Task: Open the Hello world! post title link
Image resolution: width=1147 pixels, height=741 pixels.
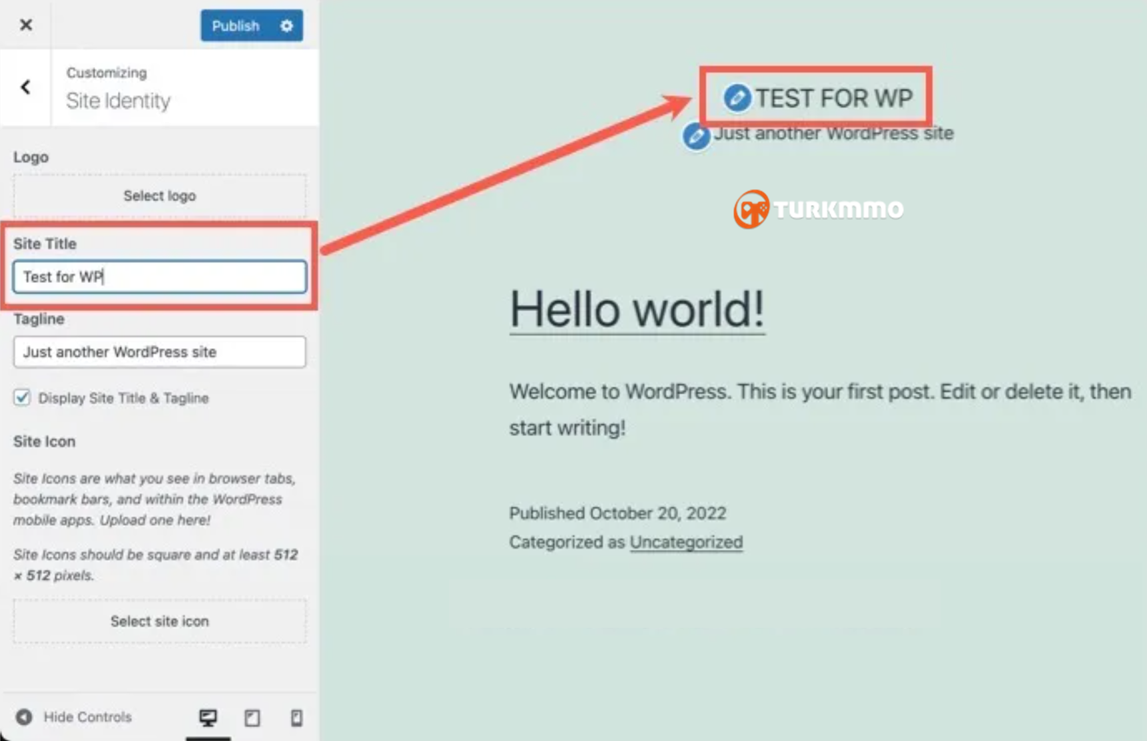Action: point(637,310)
